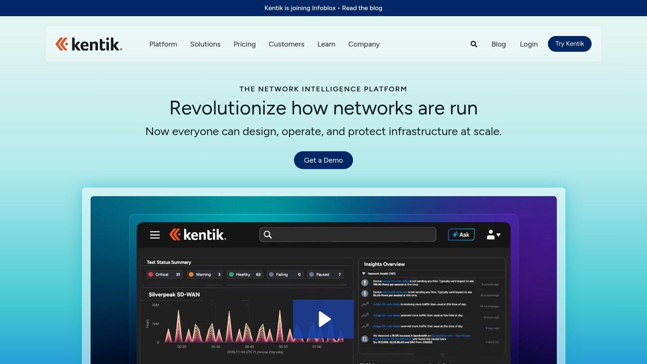Play the dashboard demo video
The image size is (647, 364).
323,319
